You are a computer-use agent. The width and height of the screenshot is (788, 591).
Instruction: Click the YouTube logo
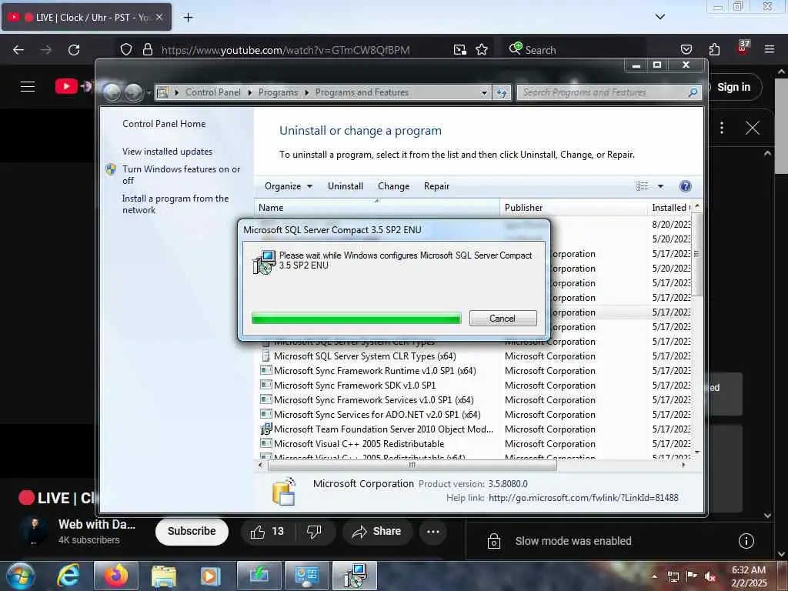66,86
